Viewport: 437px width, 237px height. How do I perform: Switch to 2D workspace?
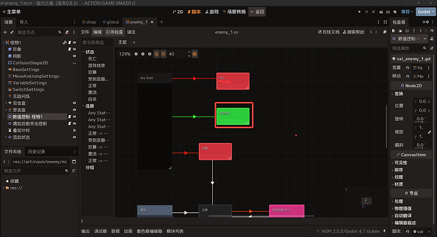coord(178,11)
